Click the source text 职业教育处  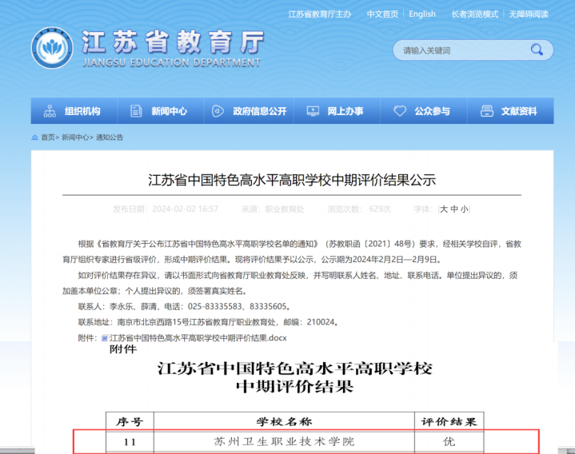point(285,209)
